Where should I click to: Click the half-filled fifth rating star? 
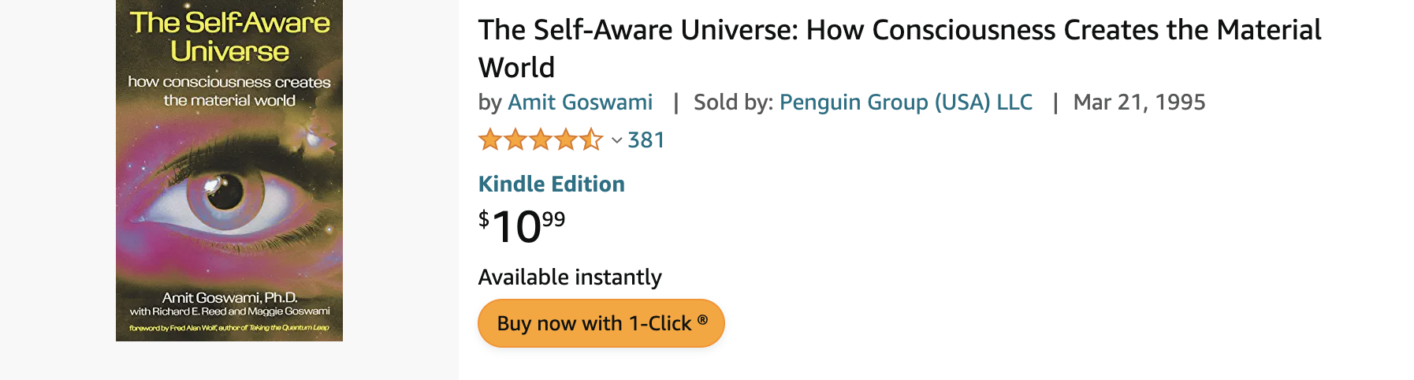[591, 140]
